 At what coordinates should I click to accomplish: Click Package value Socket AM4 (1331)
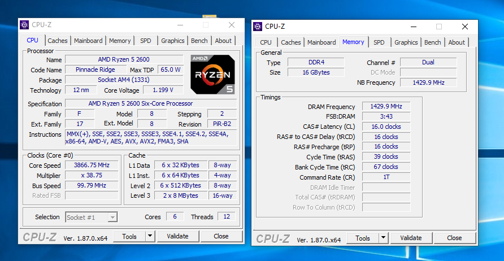tap(124, 80)
